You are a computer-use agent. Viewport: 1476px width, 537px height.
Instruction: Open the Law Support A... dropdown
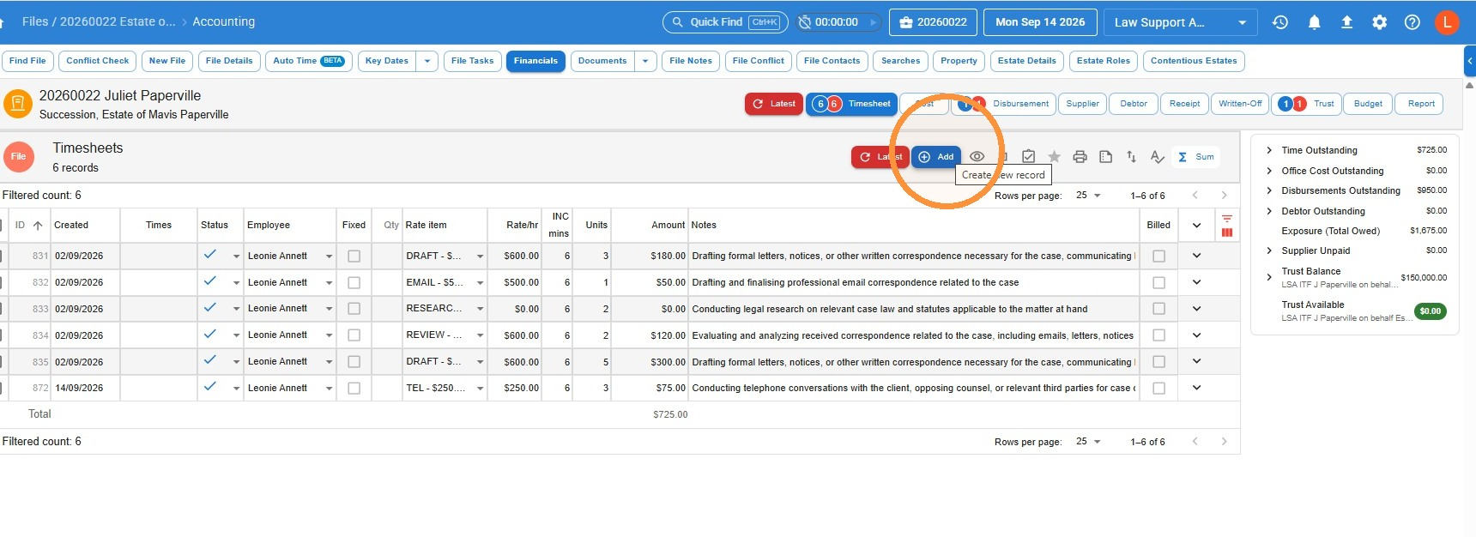coord(1180,22)
